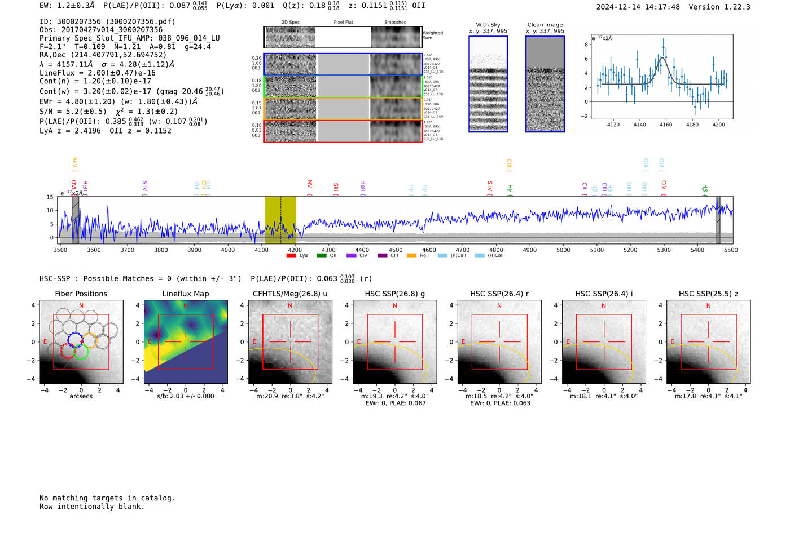
Task: Click the 'EWr: 0, PLAE: 0.067' caption
Action: click(x=396, y=403)
